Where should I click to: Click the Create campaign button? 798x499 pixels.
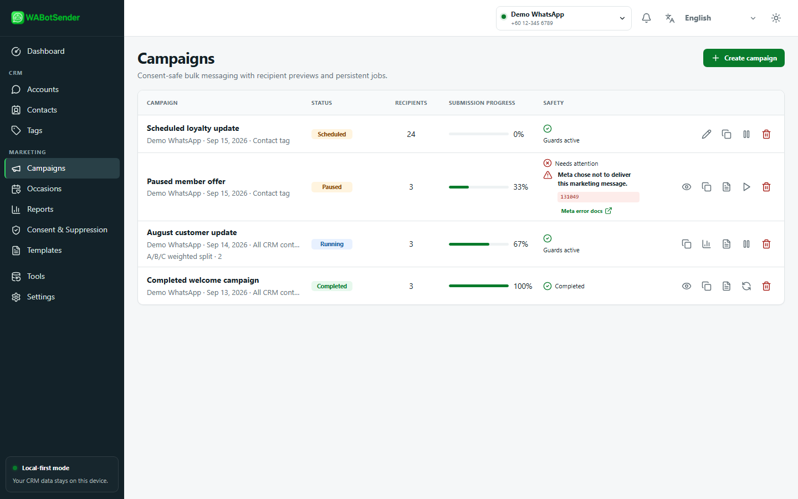[744, 58]
